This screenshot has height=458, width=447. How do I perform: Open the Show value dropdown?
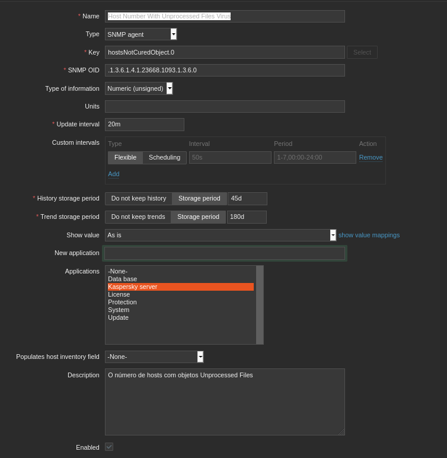(x=221, y=235)
